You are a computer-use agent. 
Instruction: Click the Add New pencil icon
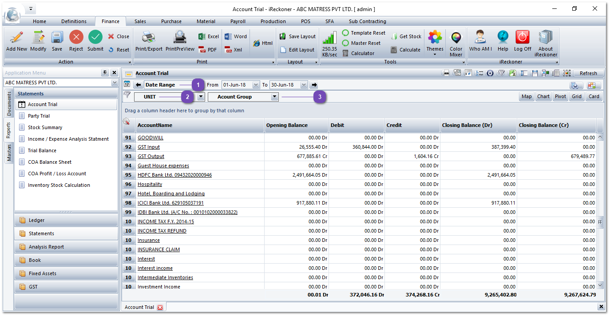16,38
